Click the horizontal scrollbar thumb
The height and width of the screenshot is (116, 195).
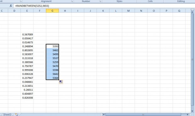pos(143,114)
